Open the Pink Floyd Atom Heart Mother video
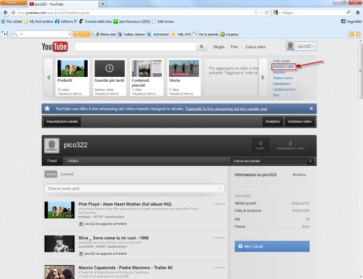 click(x=125, y=204)
